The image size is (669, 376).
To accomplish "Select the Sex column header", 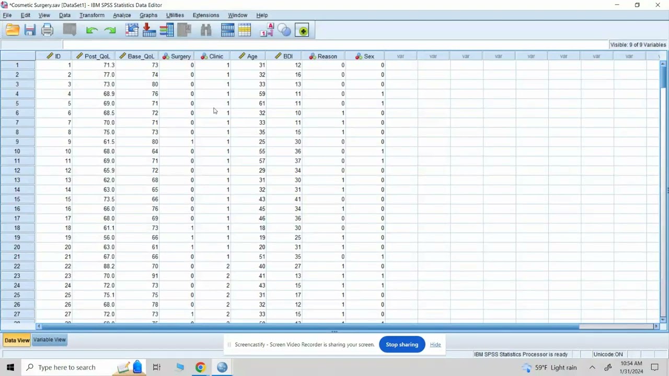I will pos(365,56).
